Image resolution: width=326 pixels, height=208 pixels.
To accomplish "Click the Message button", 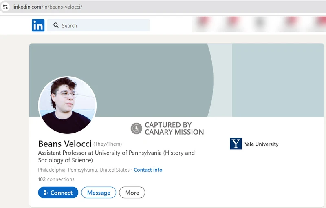I will pyautogui.click(x=99, y=193).
